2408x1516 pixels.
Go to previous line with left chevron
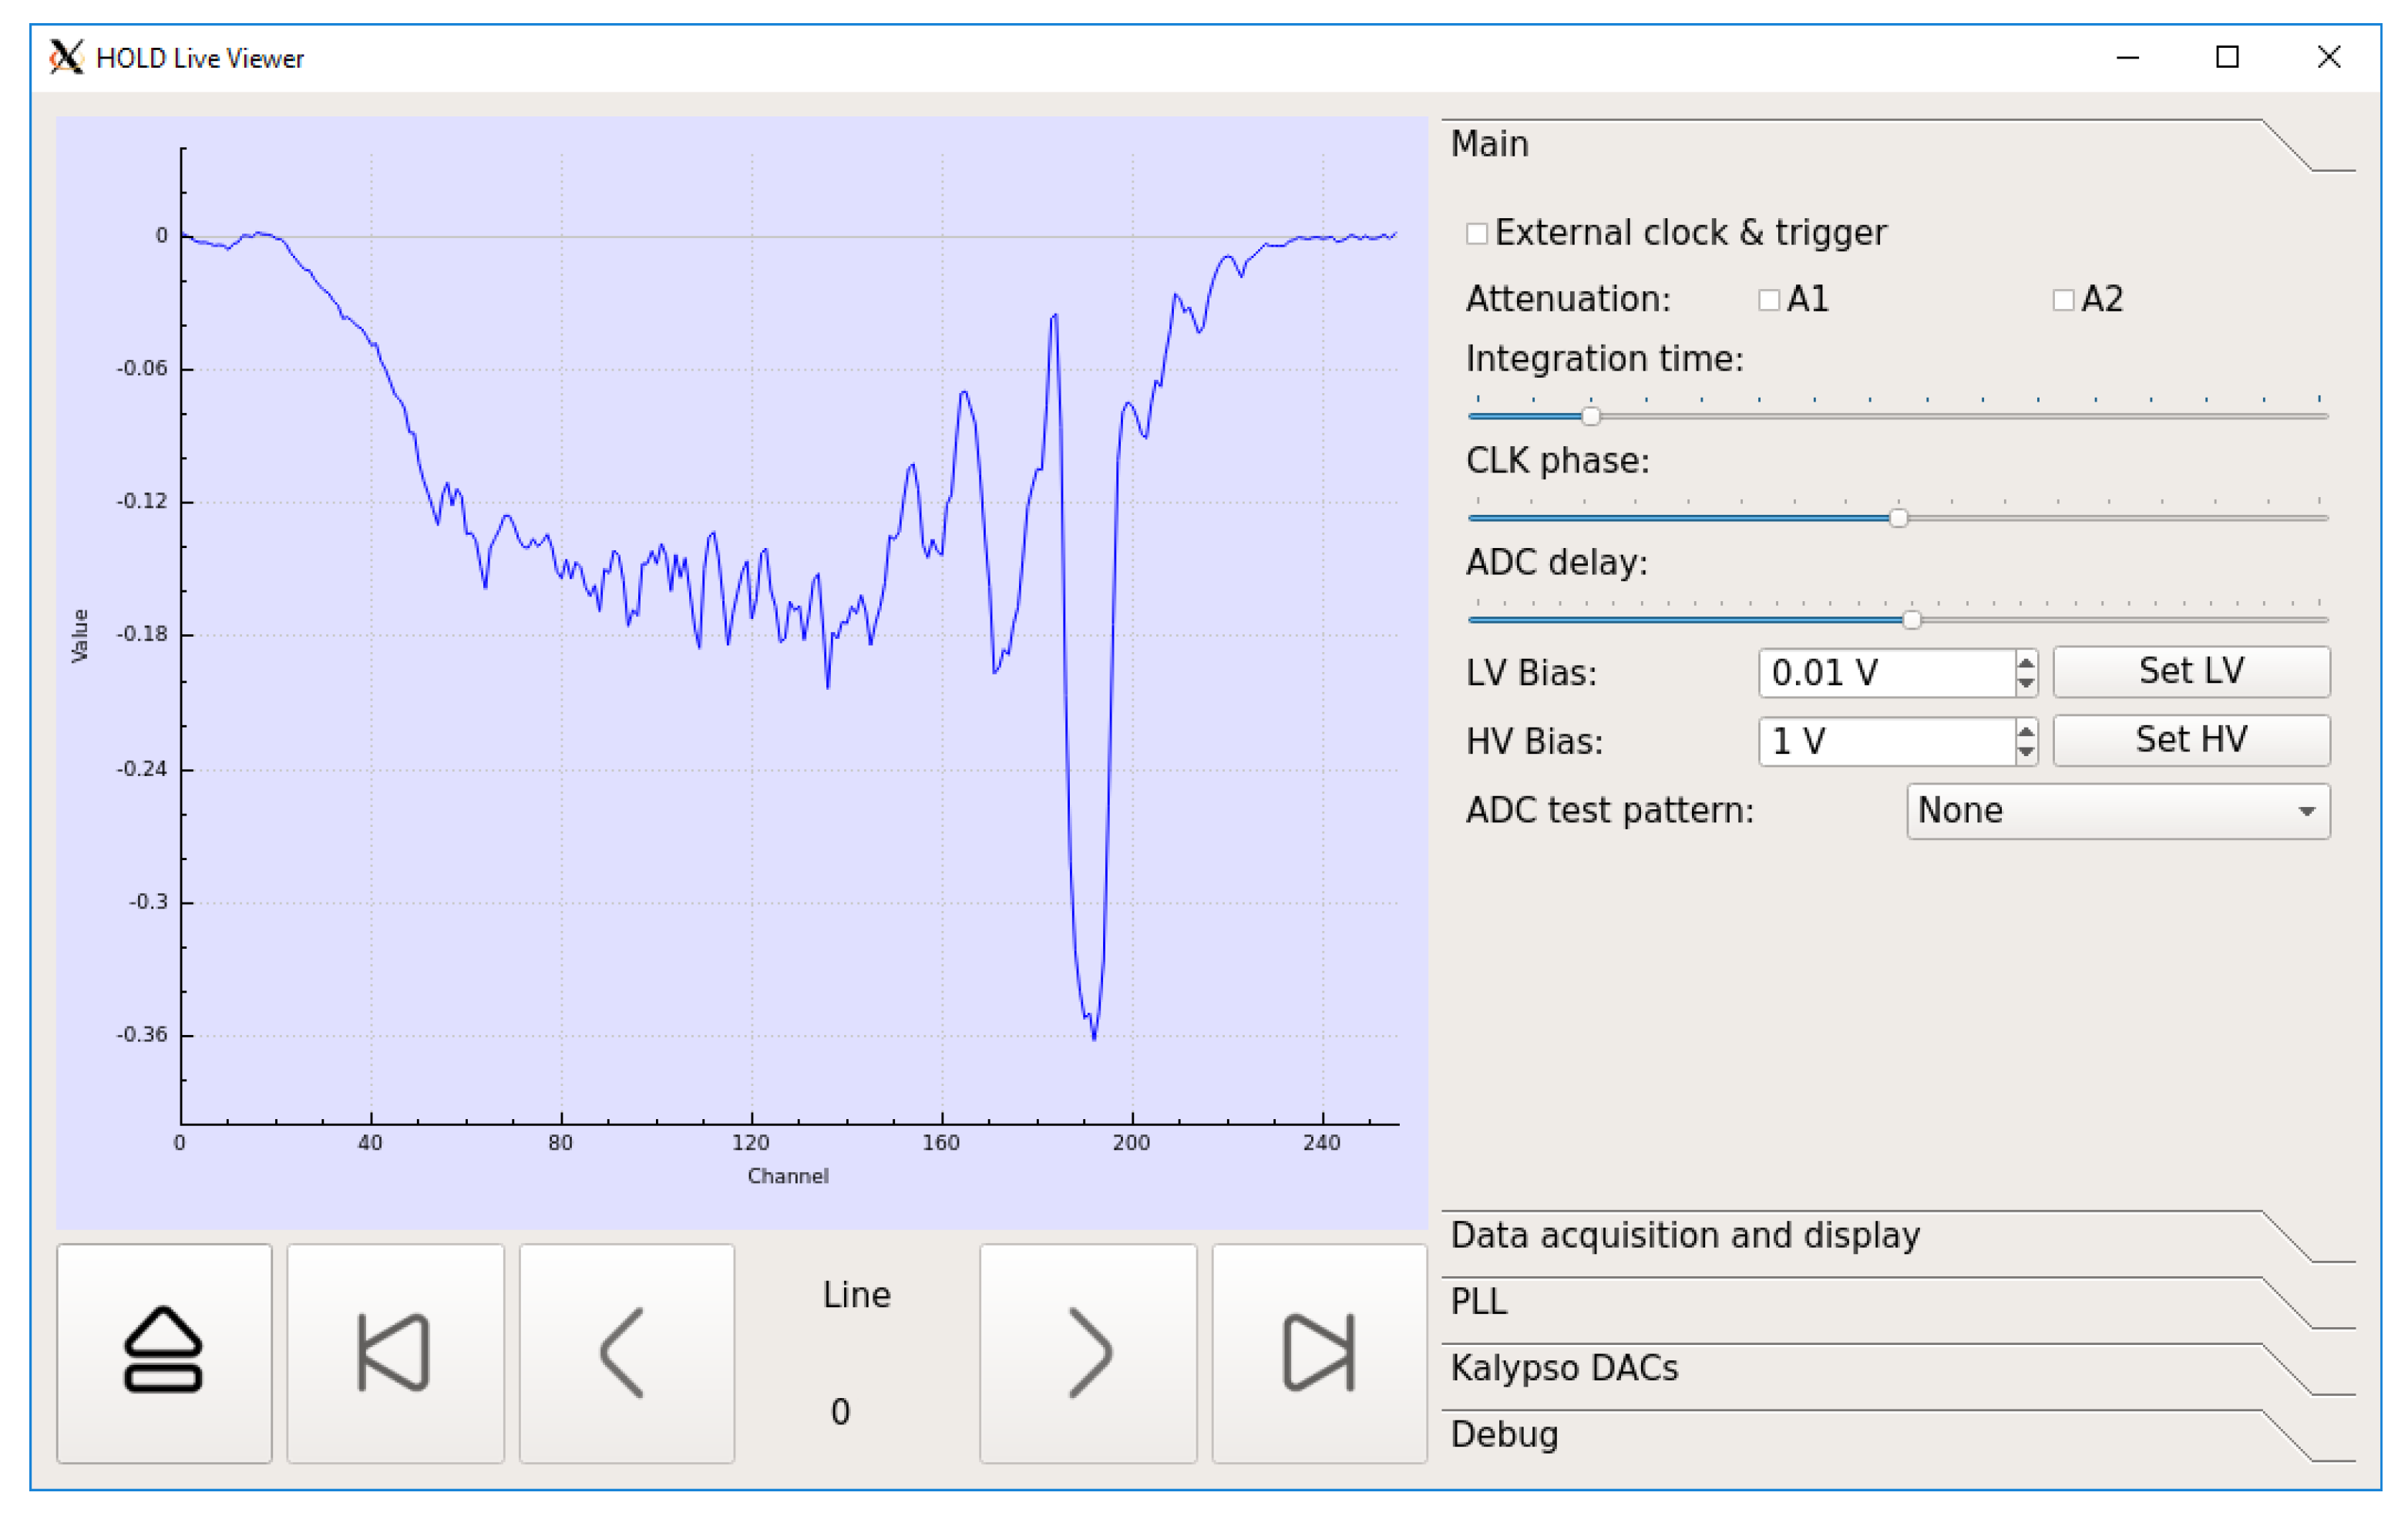click(626, 1352)
